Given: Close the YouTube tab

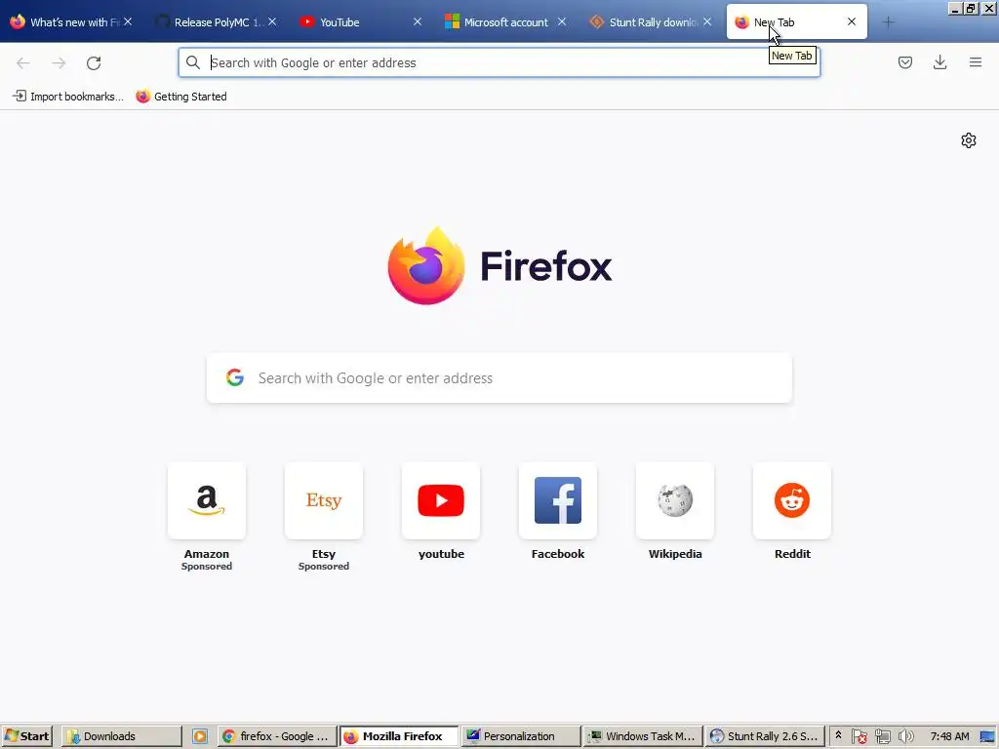Looking at the screenshot, I should tap(418, 21).
